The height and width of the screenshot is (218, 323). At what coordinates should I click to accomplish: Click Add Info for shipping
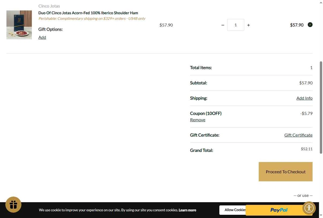click(x=304, y=98)
